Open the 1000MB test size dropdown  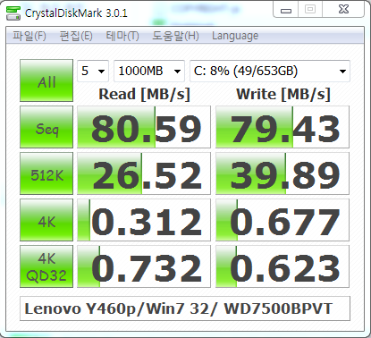click(x=149, y=71)
